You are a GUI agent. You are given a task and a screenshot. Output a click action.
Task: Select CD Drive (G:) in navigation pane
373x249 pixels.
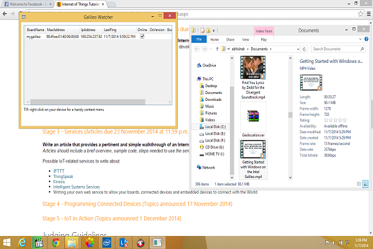pos(212,148)
